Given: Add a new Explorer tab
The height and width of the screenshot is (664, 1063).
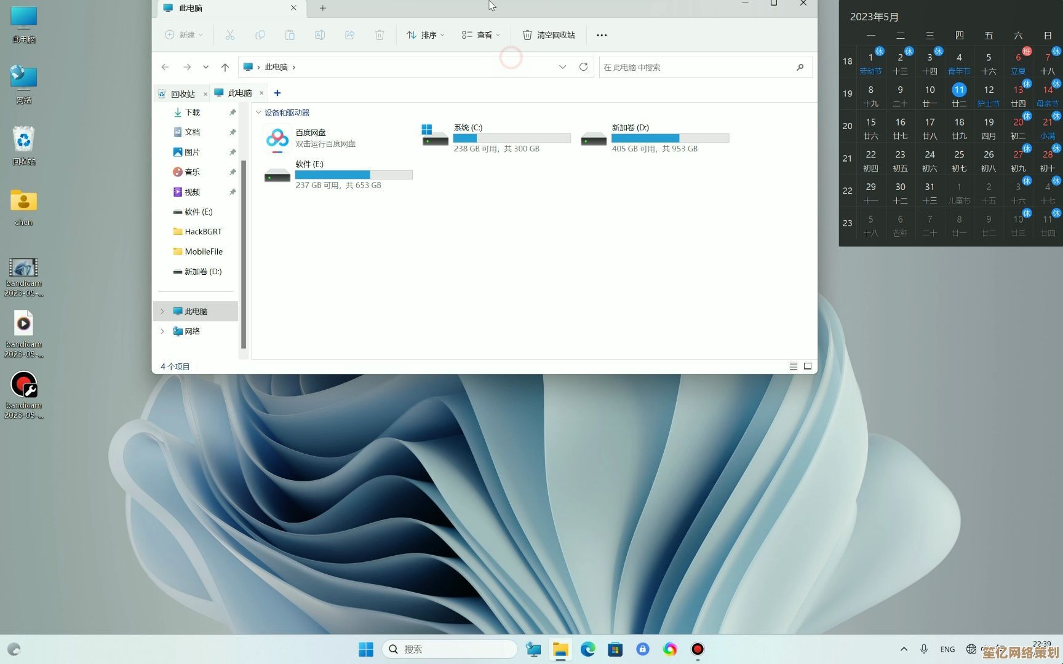Looking at the screenshot, I should click(x=277, y=93).
